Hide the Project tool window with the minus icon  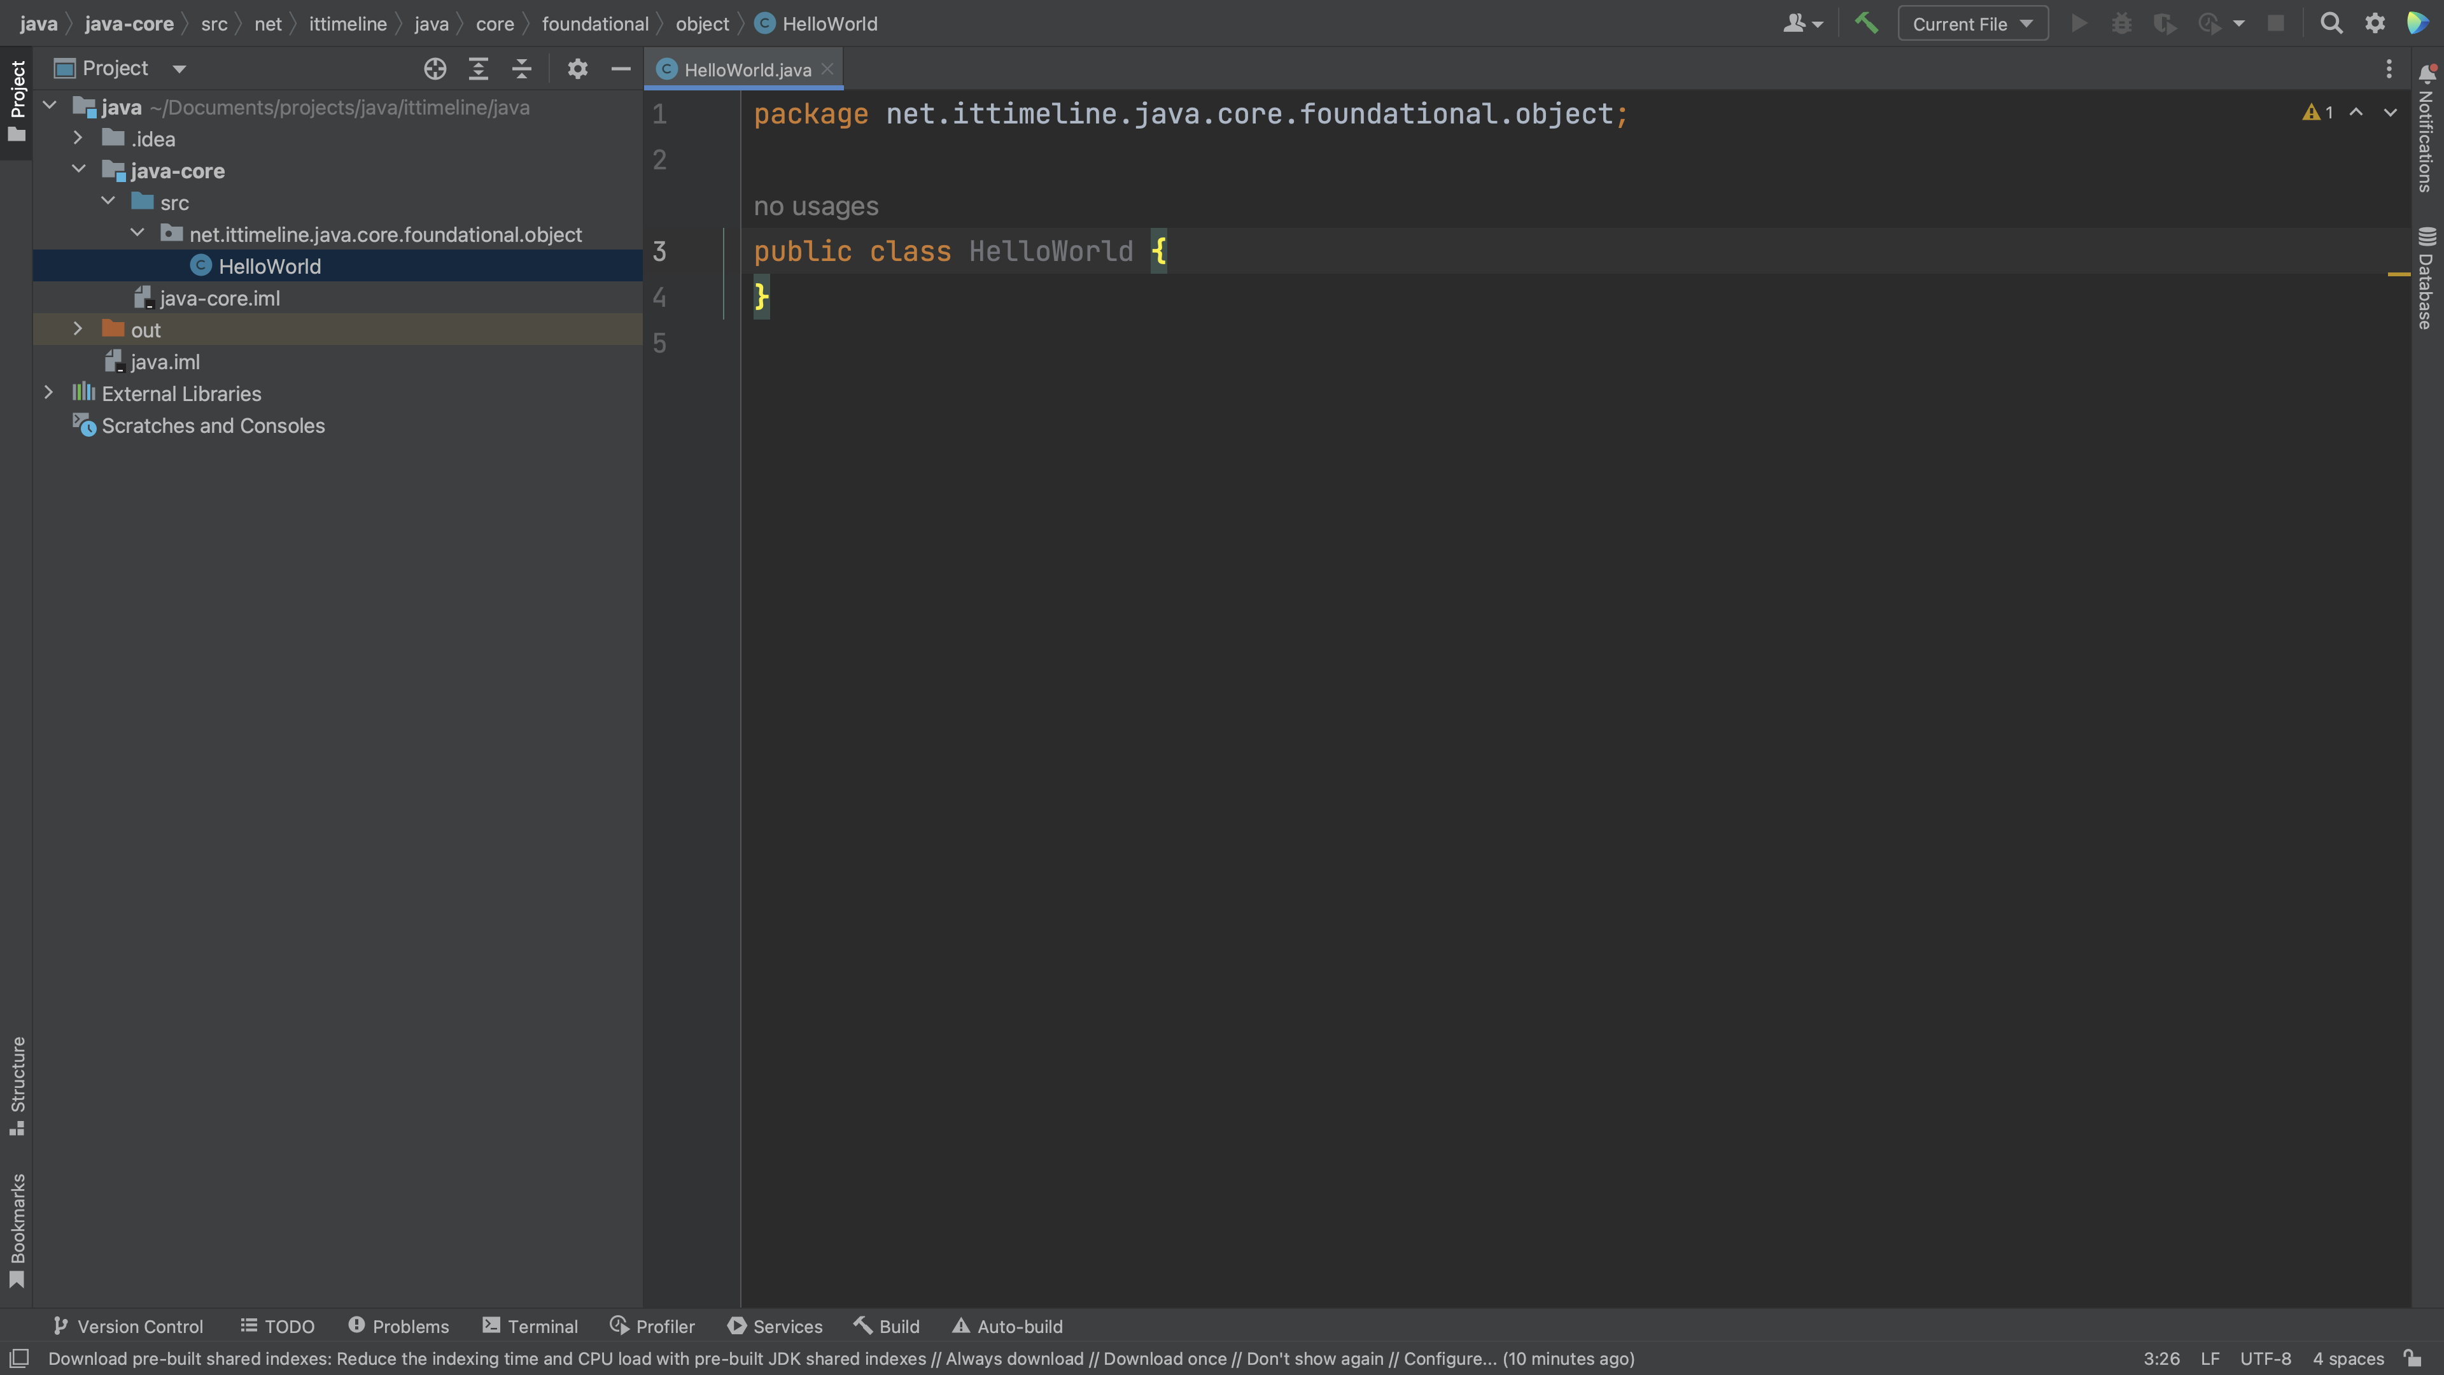click(x=621, y=68)
